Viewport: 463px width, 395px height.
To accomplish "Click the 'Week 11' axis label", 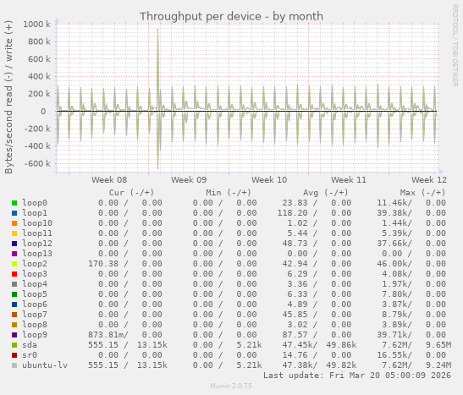I will [x=349, y=180].
